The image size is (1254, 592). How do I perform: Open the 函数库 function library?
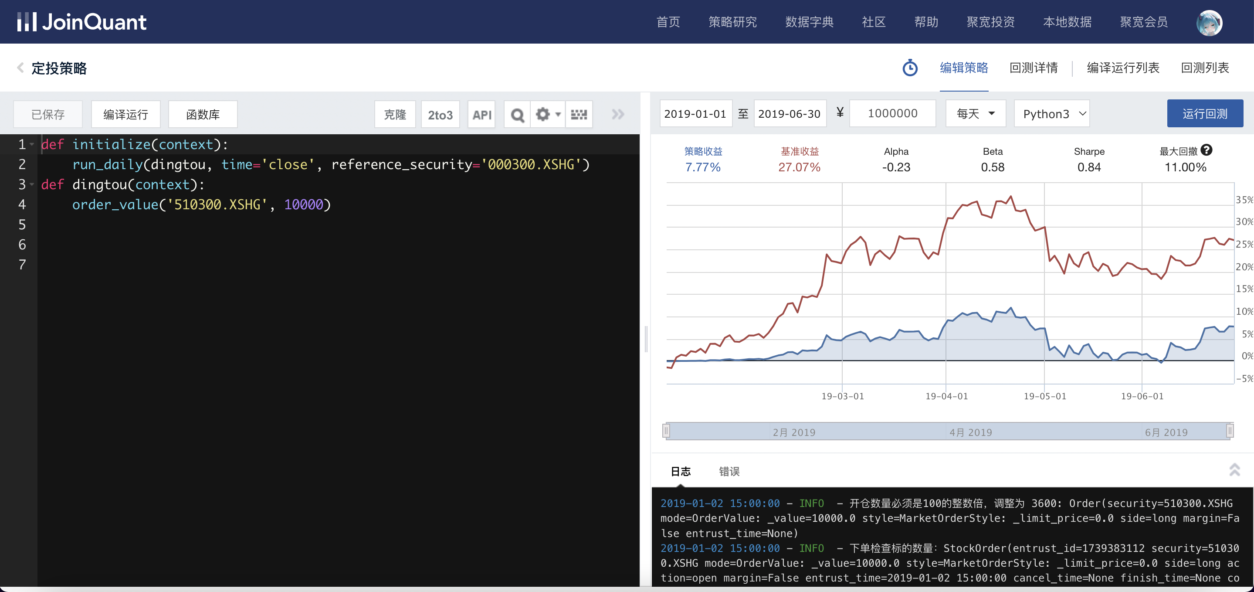click(x=203, y=115)
